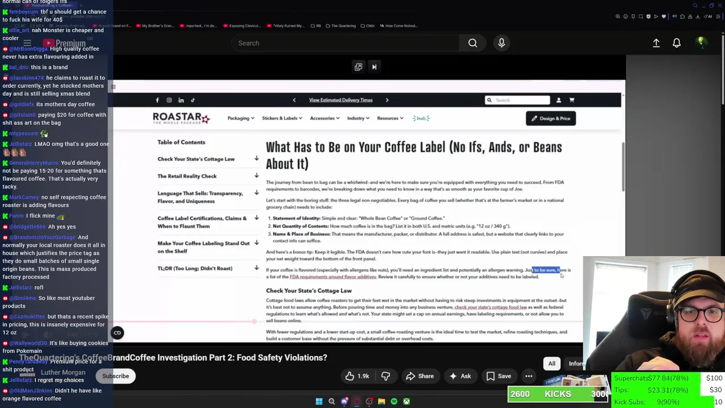
Task: Click the browser zoom magnifier icon
Action: pos(618,16)
